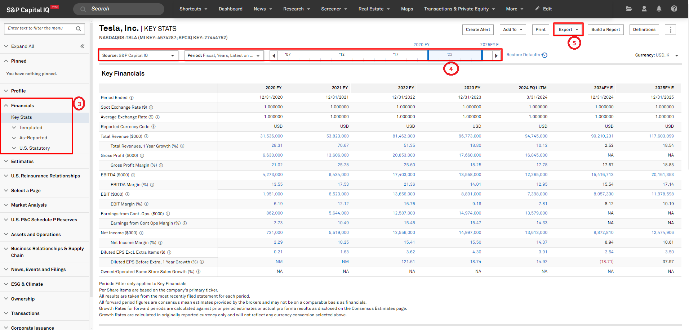Viewport: 689px width, 330px height.
Task: Show info for Spot Exchange Rate
Action: click(151, 107)
